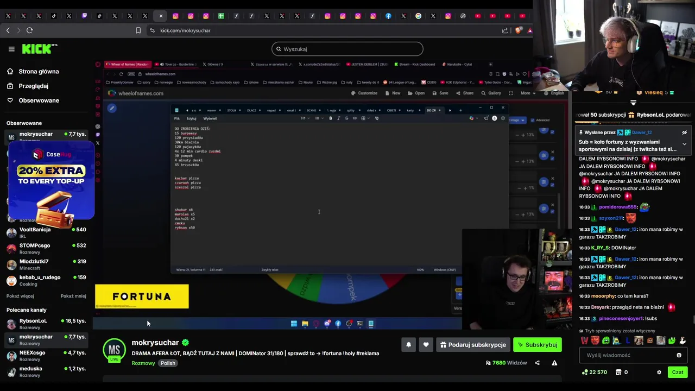Click pineconesenjoyer1 username in chat
The image size is (695, 391).
click(621, 318)
